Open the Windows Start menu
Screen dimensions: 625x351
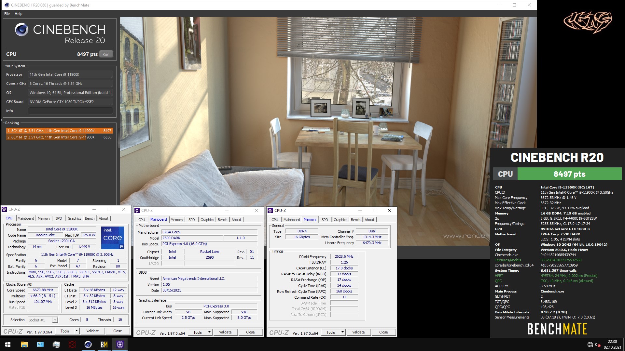point(8,344)
